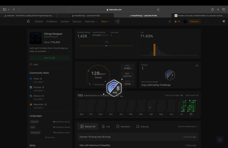Click '55 problems solved' text

click(x=61, y=122)
